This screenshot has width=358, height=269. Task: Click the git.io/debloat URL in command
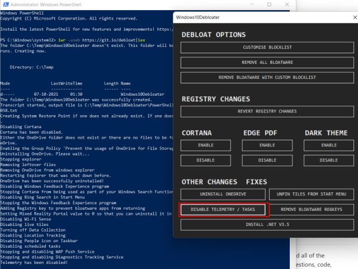tap(109, 40)
